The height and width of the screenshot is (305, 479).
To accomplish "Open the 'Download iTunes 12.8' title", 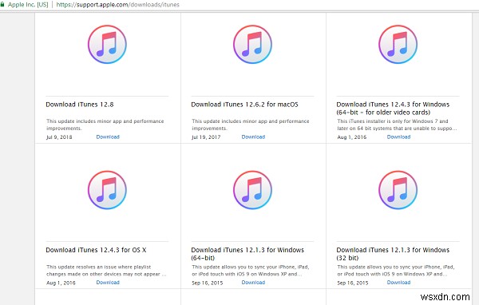I will (80, 105).
